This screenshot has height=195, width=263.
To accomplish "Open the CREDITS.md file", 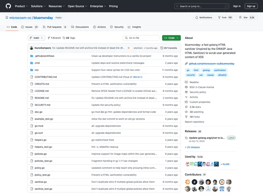I will [42, 84].
